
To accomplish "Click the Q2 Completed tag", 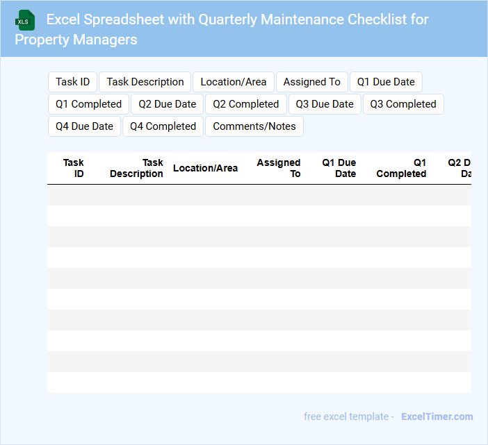I will 245,104.
